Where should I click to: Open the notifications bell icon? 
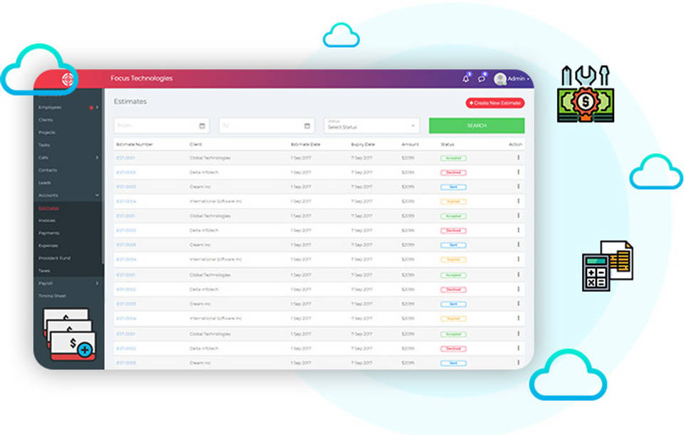pos(466,79)
